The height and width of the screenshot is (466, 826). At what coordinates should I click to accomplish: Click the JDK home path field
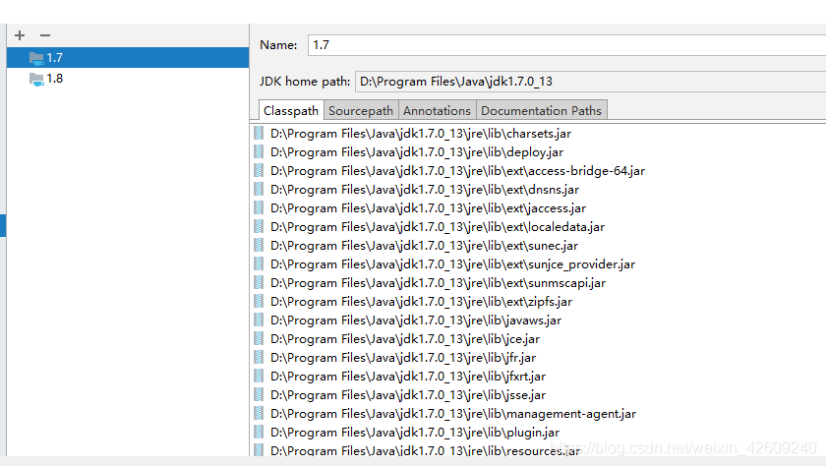[591, 82]
